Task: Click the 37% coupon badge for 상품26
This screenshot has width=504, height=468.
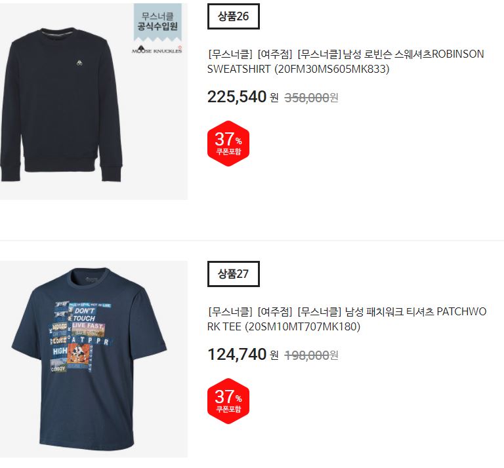Action: click(x=228, y=144)
